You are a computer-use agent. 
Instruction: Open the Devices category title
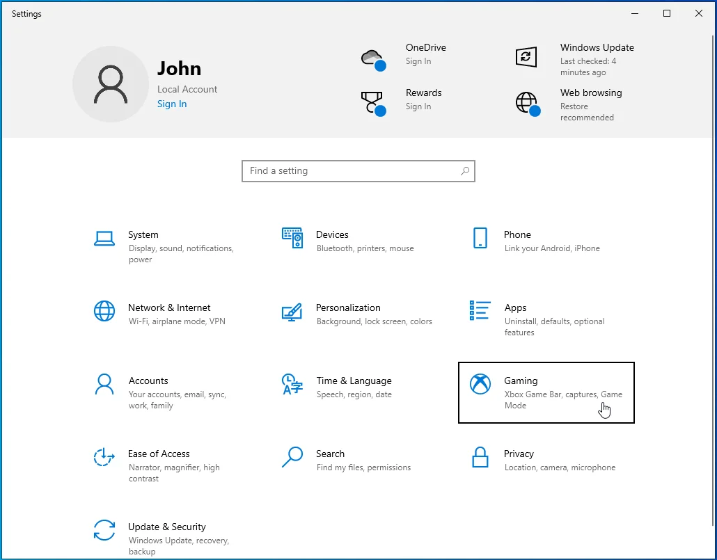[x=332, y=234]
